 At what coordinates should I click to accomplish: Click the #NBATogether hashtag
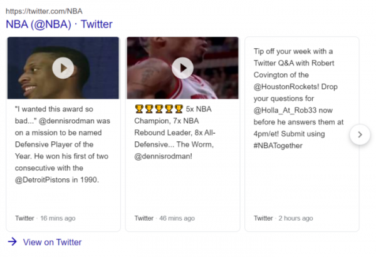[279, 146]
